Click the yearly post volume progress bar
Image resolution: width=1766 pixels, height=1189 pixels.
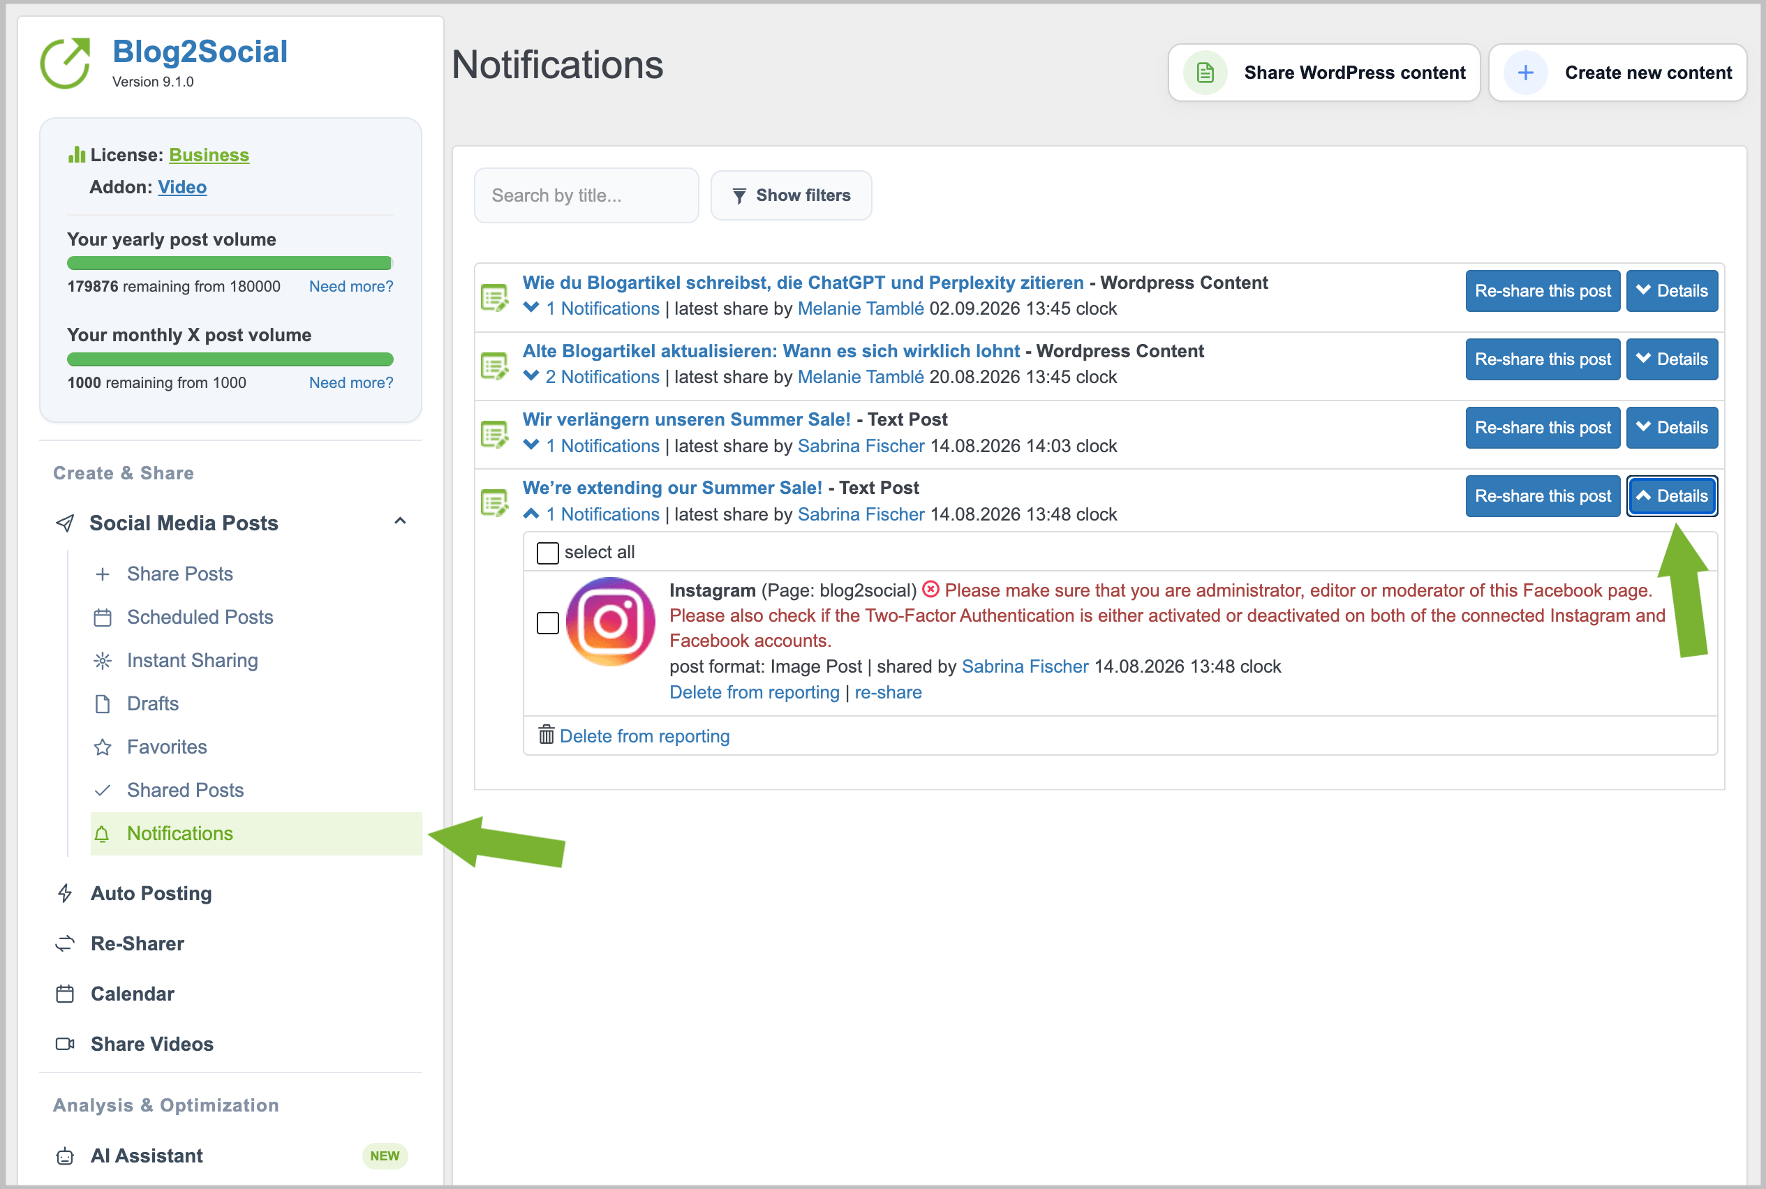coord(229,263)
